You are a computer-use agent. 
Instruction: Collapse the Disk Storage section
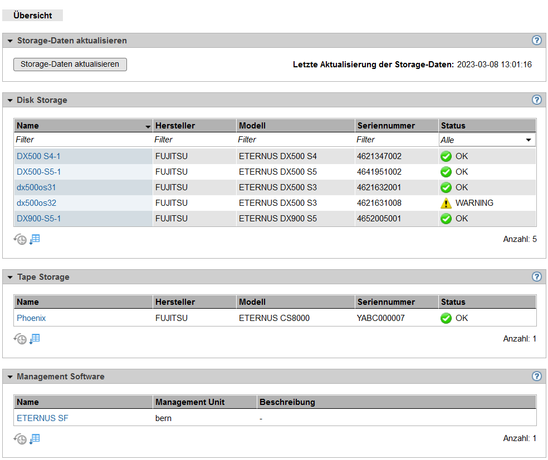(x=10, y=101)
